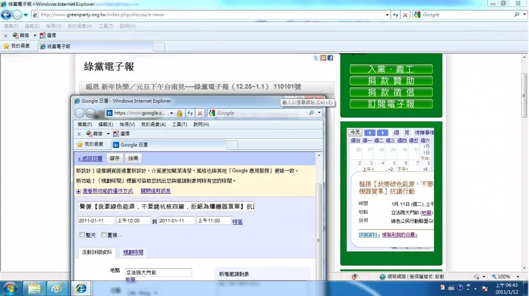Click the 訂閱電子報 green button
Screen dimensions: 529x296
click(391, 104)
